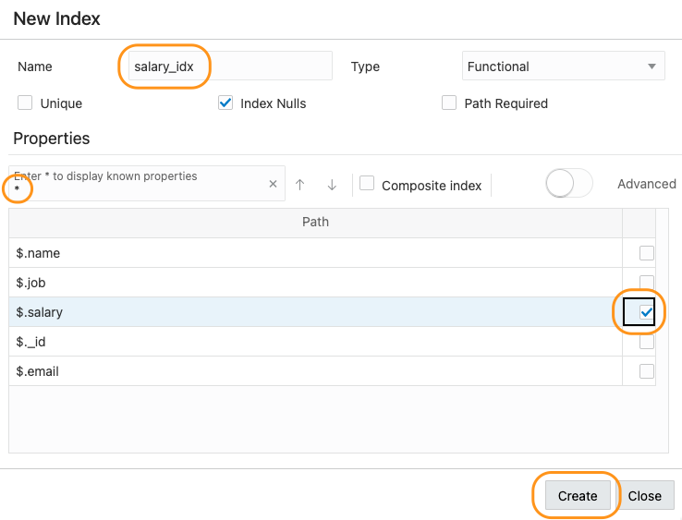Clear the properties search field with X
This screenshot has width=682, height=520.
click(273, 184)
